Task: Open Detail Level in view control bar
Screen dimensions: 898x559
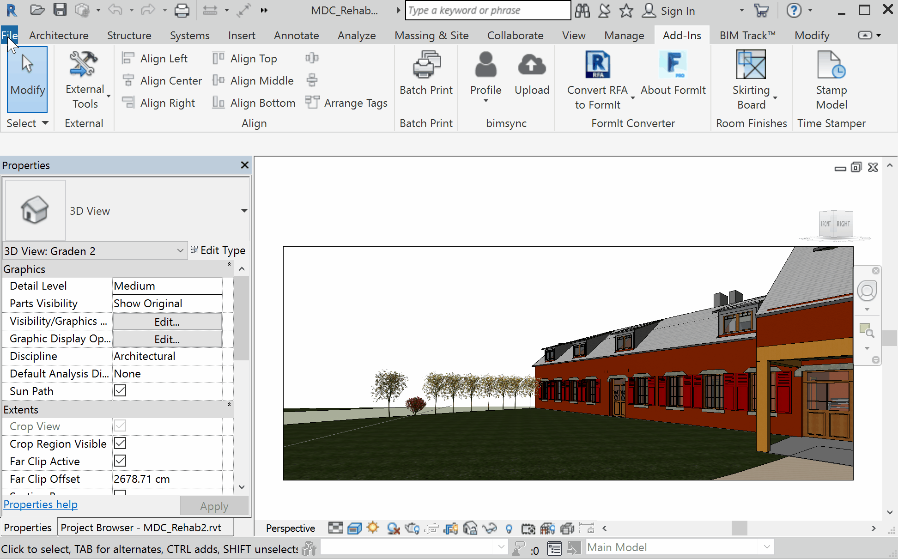Action: (336, 528)
